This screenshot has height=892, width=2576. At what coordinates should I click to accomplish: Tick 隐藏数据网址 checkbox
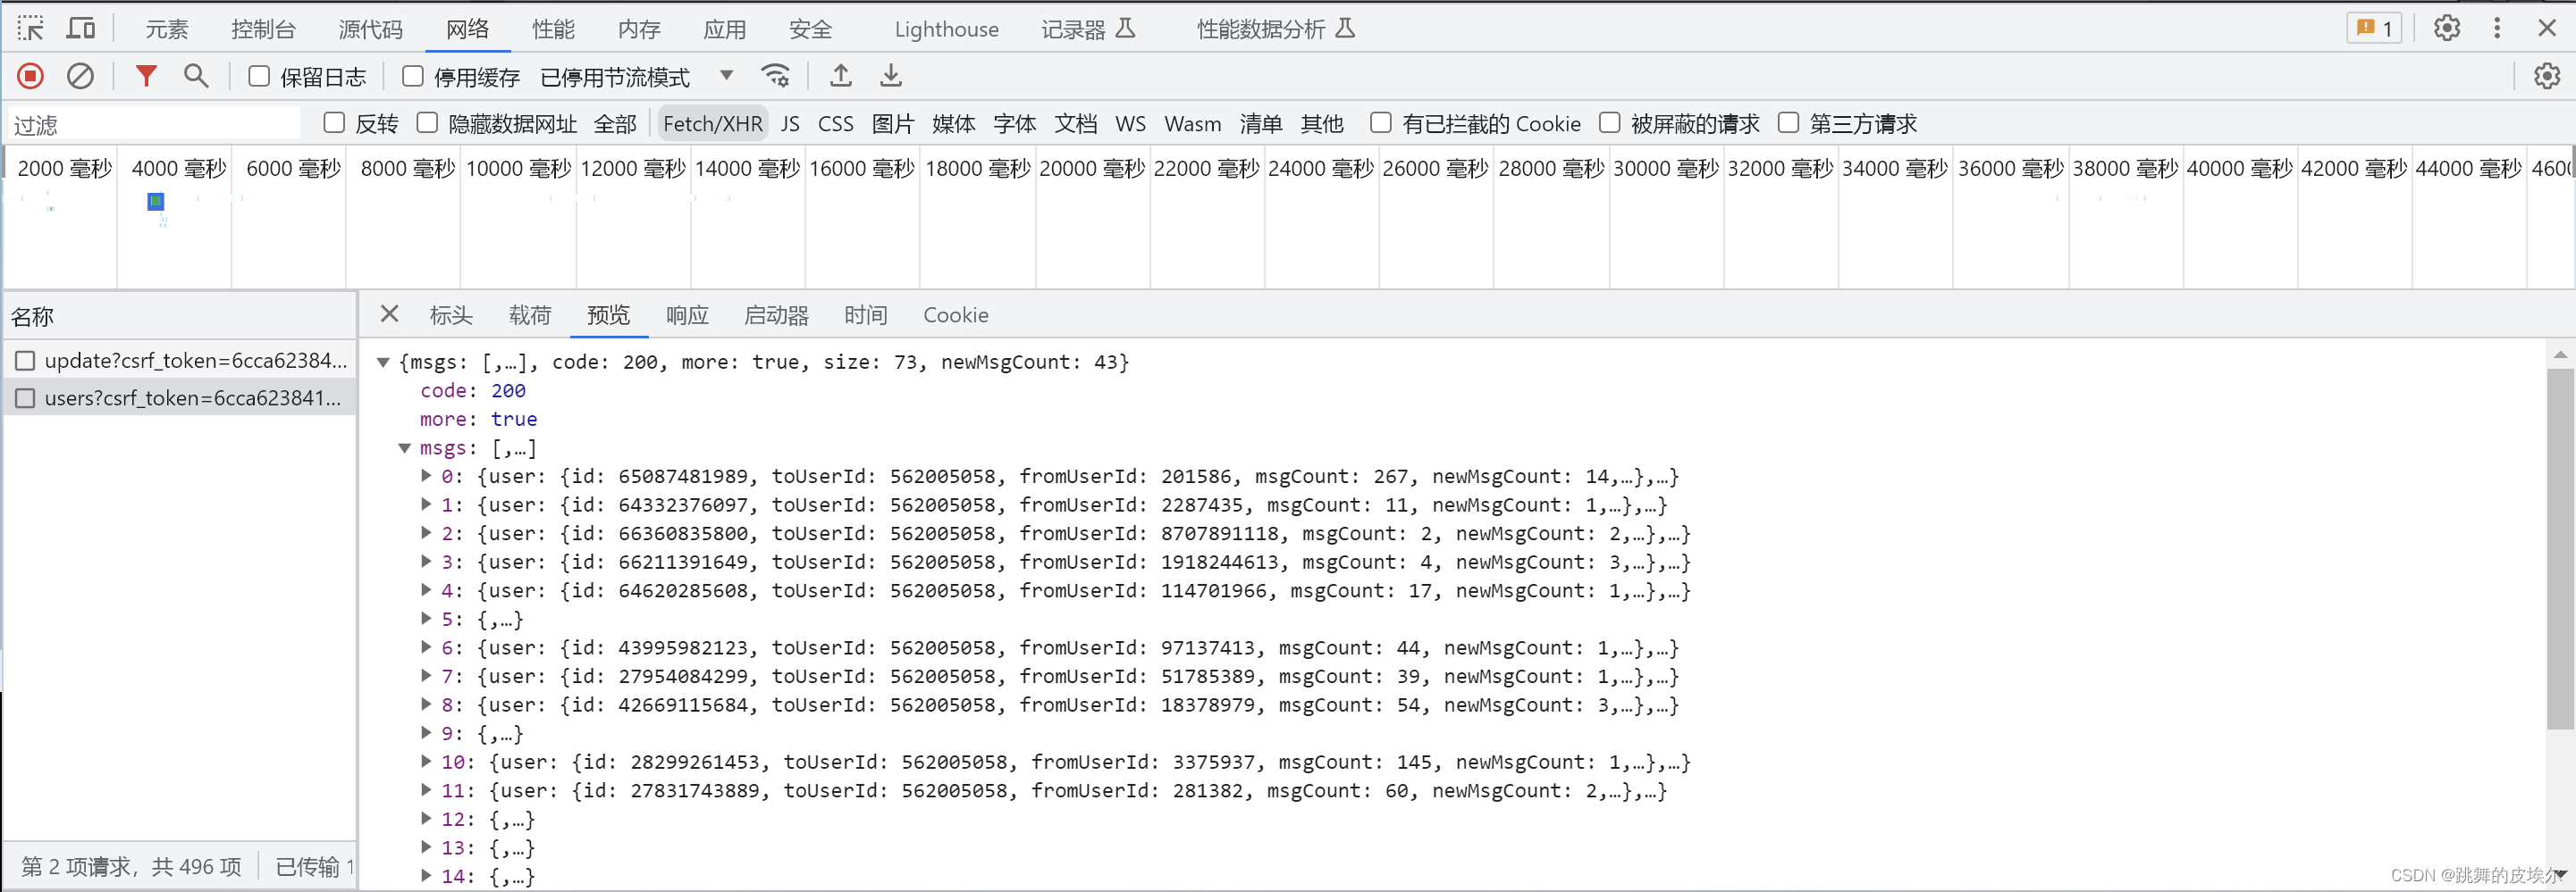pos(427,123)
